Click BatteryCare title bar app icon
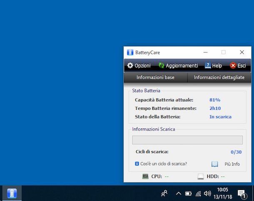The width and height of the screenshot is (254, 201). [x=130, y=53]
